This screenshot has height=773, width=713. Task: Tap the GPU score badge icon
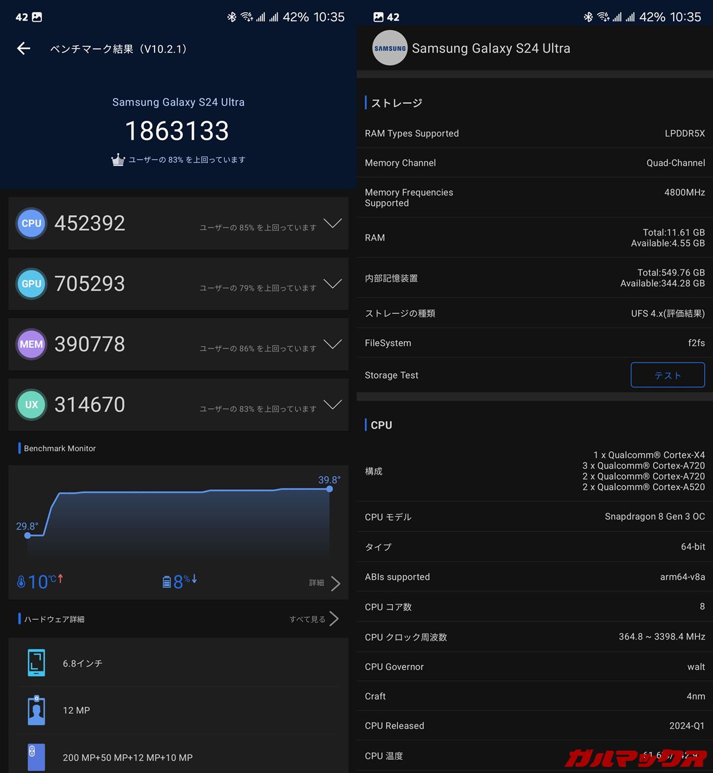tap(31, 284)
